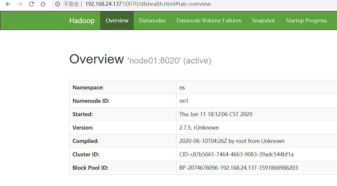Go back using the browser back arrow
This screenshot has width=337, height=186.
click(8, 4)
